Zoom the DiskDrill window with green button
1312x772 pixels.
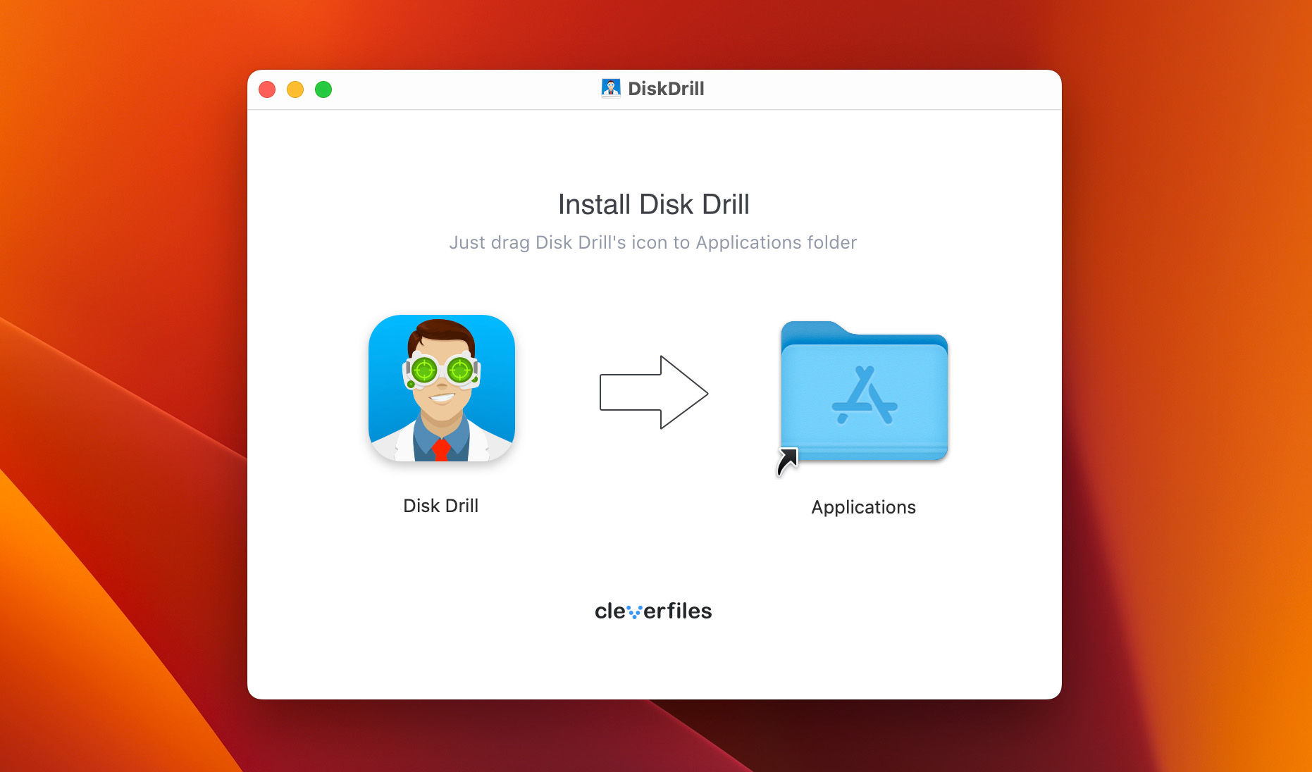tap(323, 89)
